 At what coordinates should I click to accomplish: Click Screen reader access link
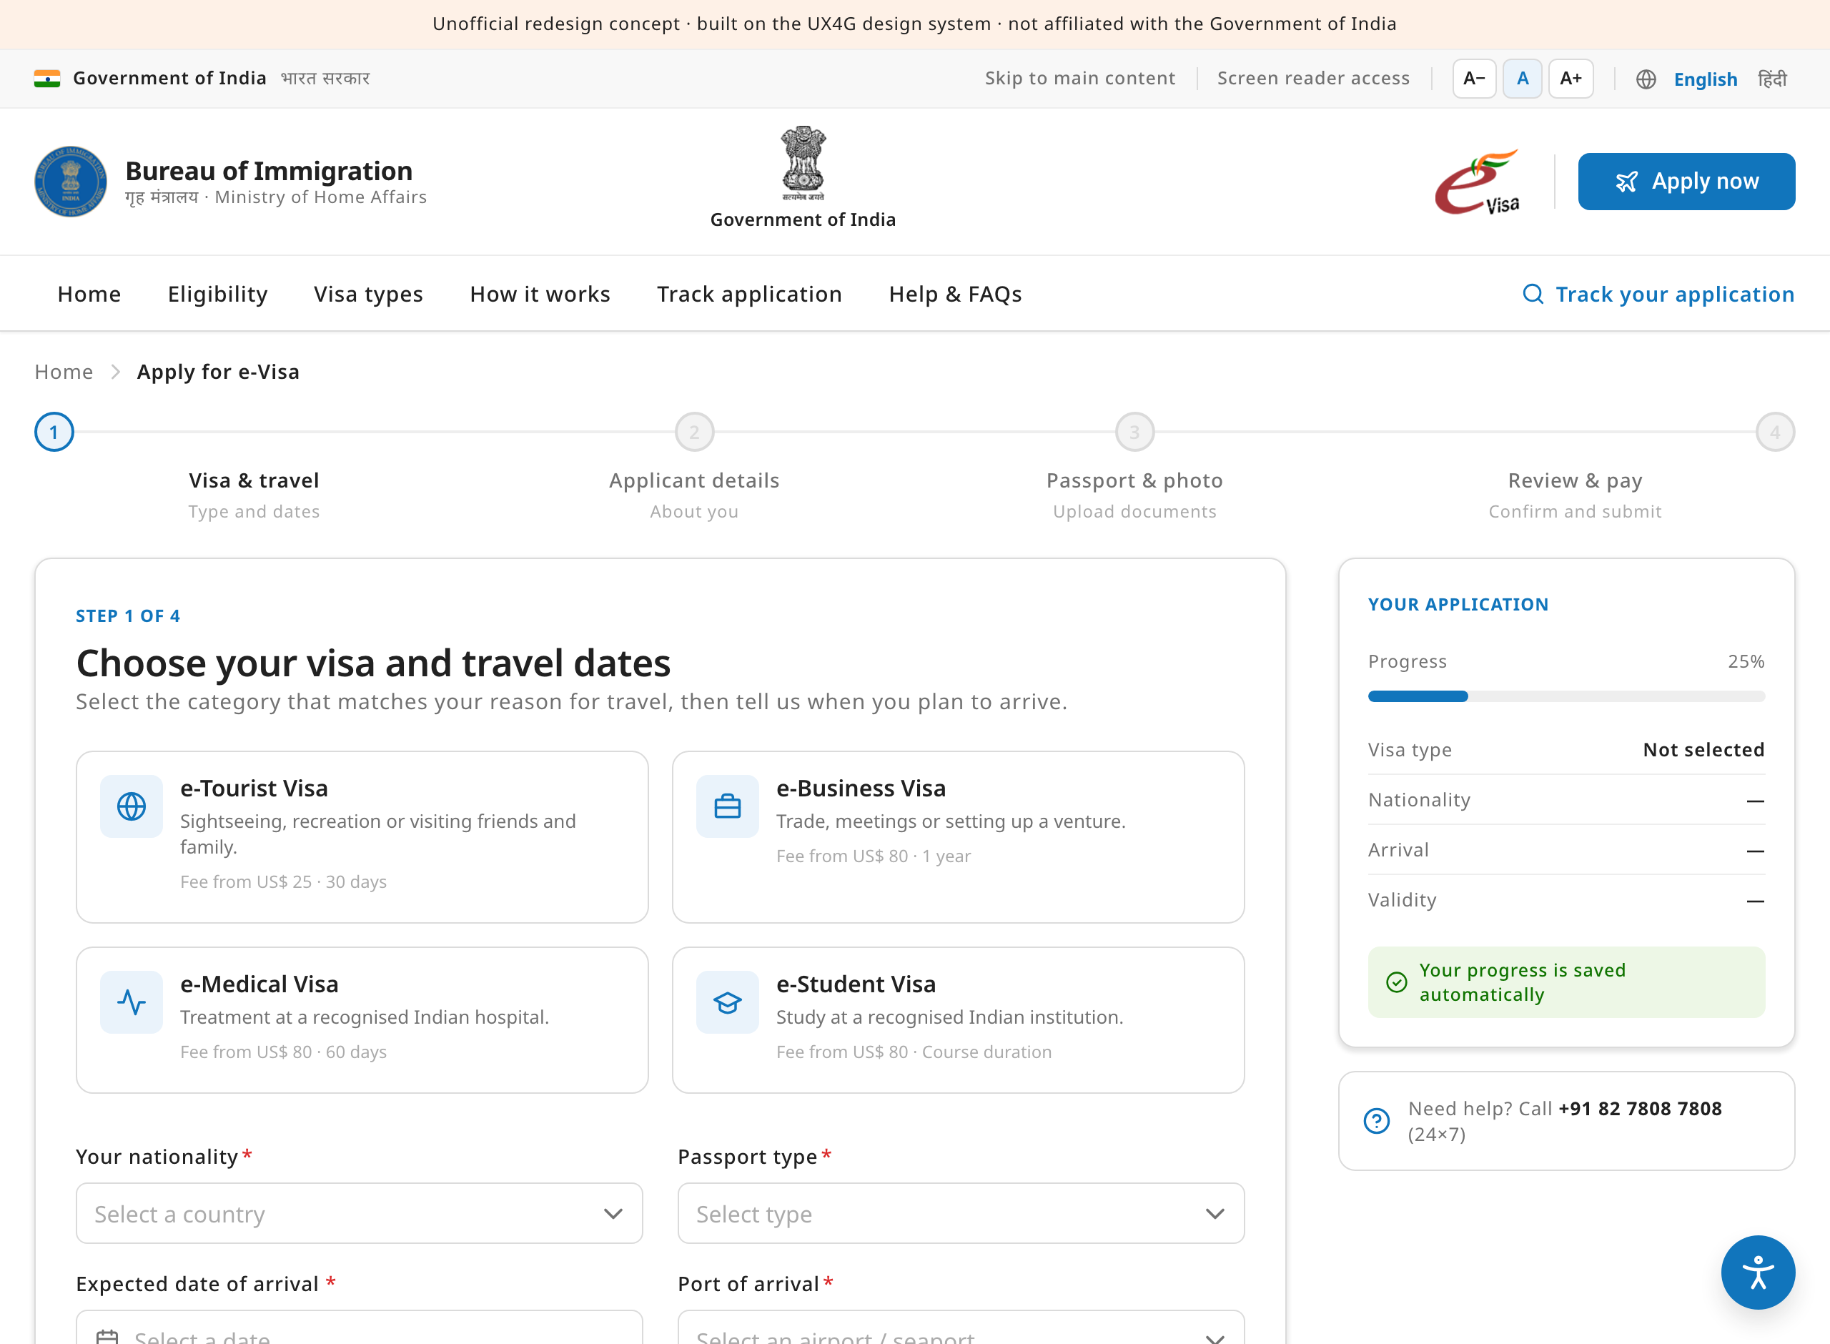click(1312, 78)
